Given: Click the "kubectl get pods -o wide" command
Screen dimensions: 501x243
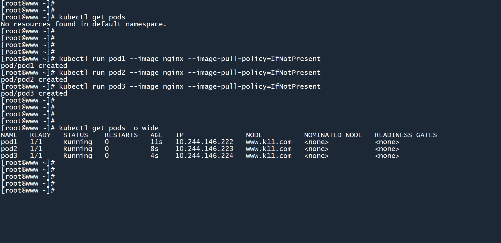Looking at the screenshot, I should (109, 128).
